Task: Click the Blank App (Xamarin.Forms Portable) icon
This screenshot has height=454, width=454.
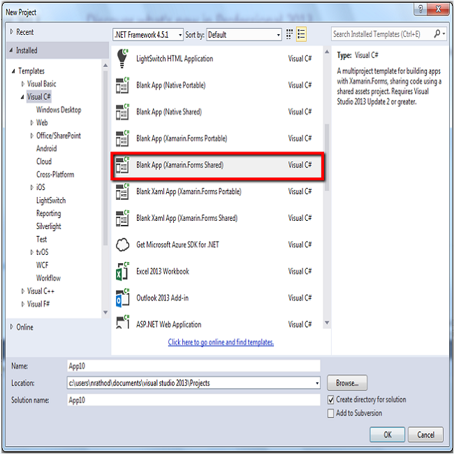Action: tap(122, 138)
